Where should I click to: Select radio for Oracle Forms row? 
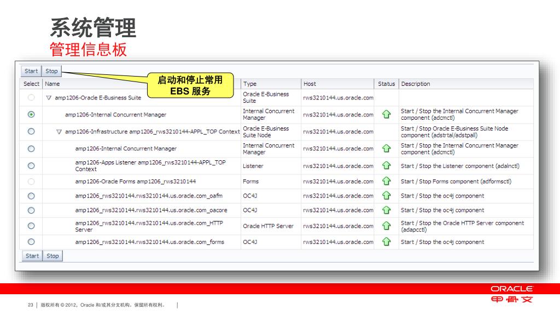31,182
